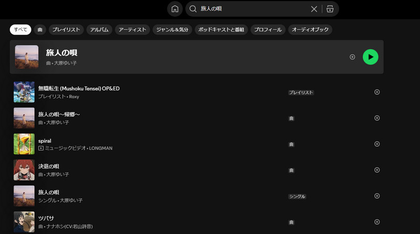The height and width of the screenshot is (234, 420).
Task: Open 大原ゆい子 on the 決意の唄 row
Action: 58,175
